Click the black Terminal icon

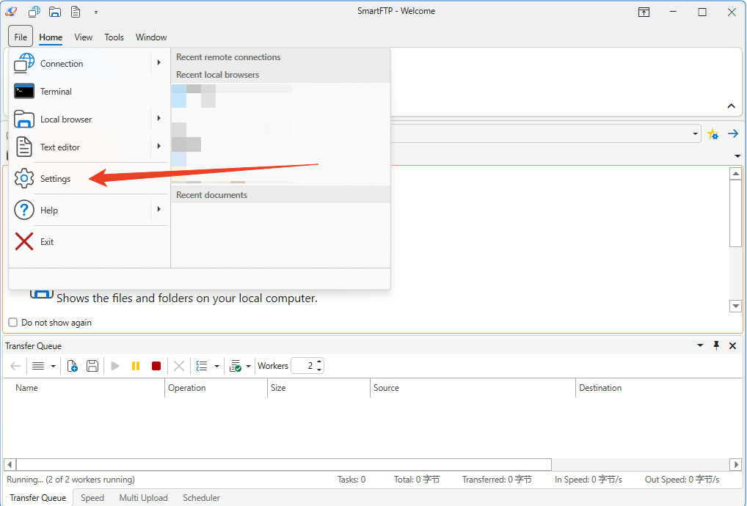point(23,91)
